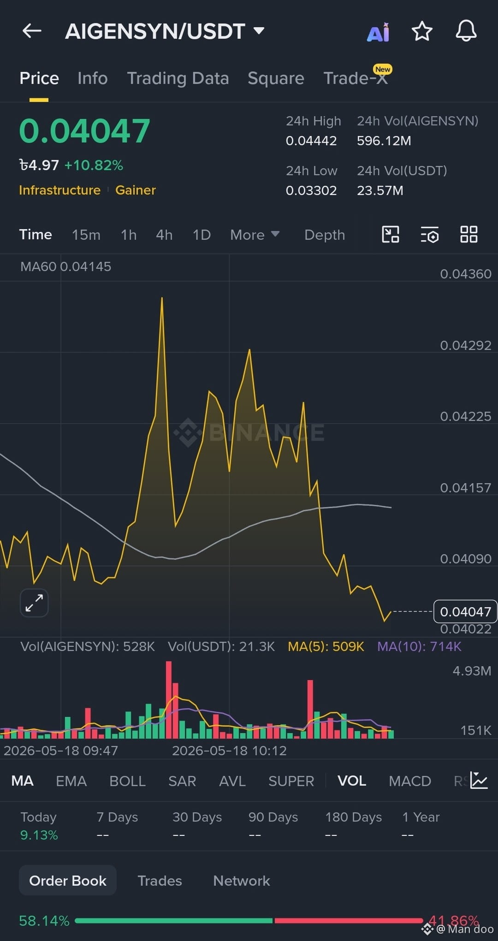Image resolution: width=498 pixels, height=941 pixels.
Task: Go back with the left arrow icon
Action: [x=32, y=31]
